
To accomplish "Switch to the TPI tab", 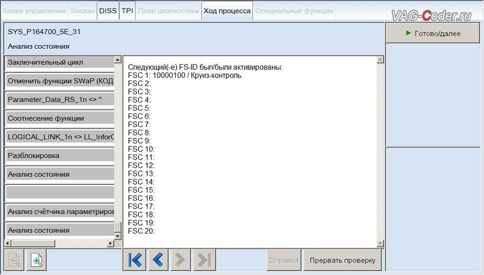I will pyautogui.click(x=127, y=11).
